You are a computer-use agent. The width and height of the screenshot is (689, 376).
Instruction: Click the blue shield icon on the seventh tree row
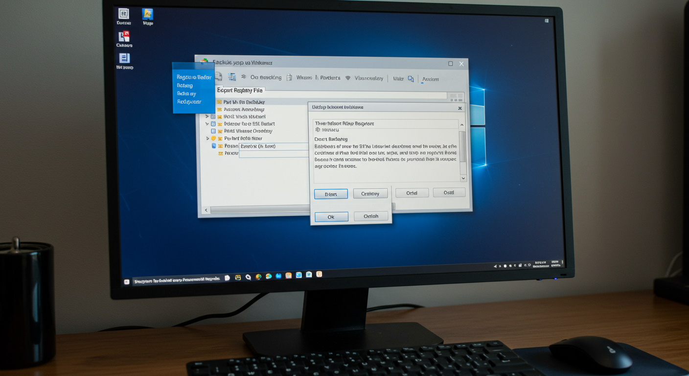pos(214,146)
